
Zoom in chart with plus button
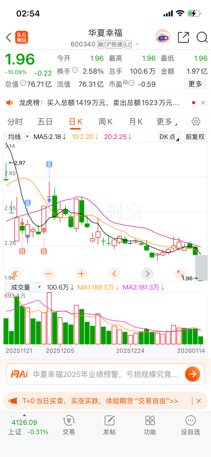point(81,273)
